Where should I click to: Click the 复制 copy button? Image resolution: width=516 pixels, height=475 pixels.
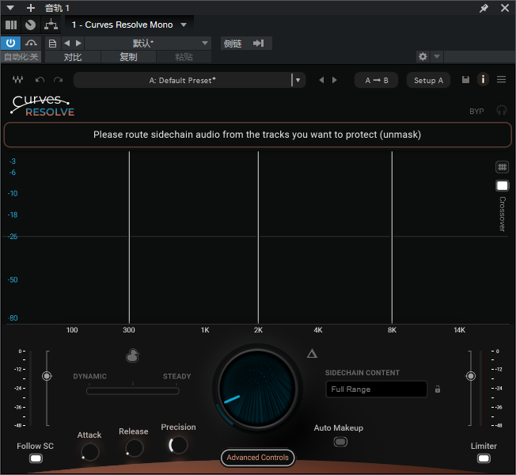pos(128,57)
